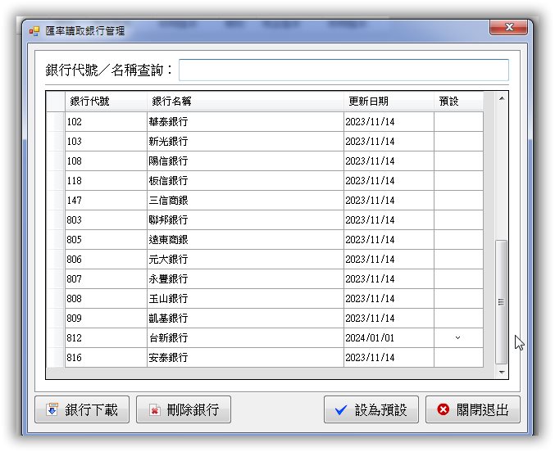Click the 預設 column header
This screenshot has height=452, width=555.
458,102
